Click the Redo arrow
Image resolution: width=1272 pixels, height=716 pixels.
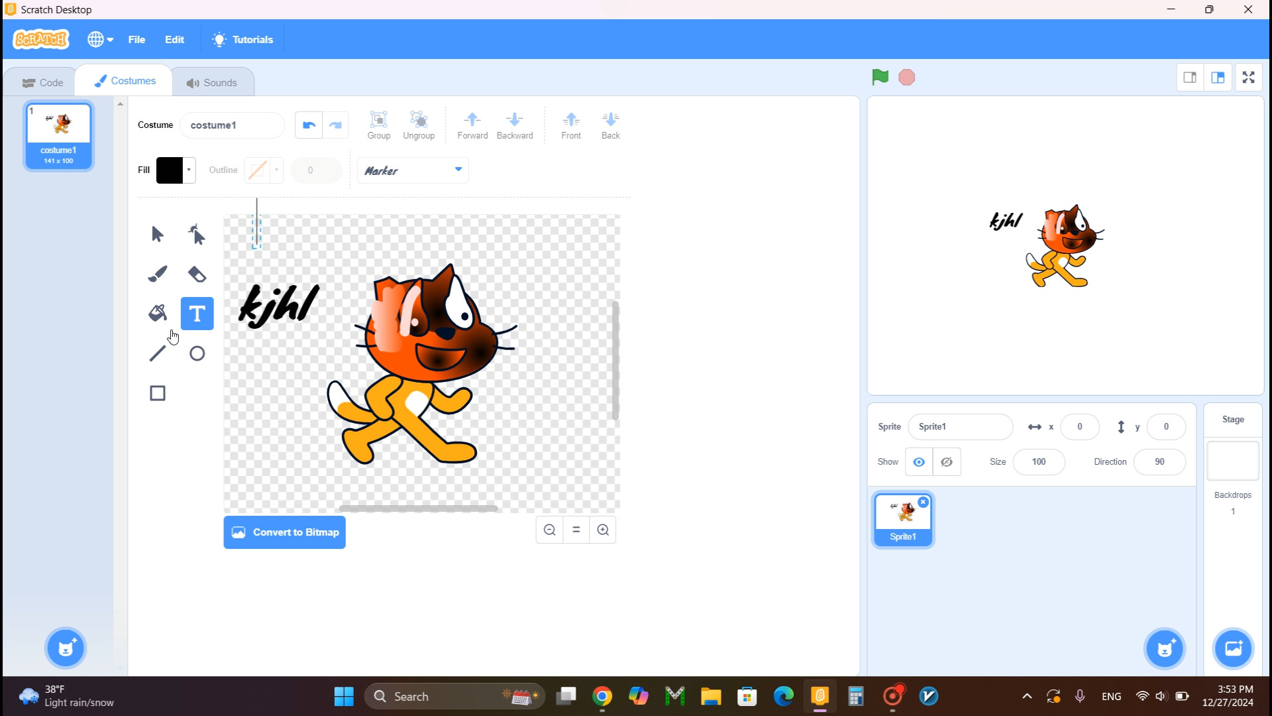coord(335,125)
